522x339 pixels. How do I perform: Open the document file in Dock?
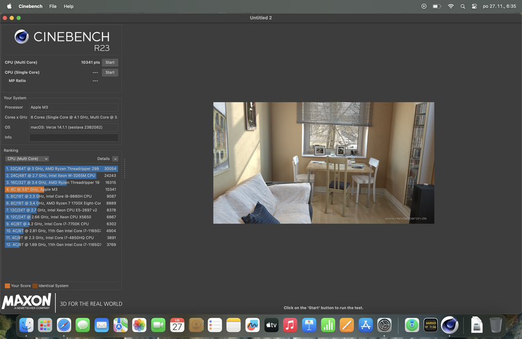(x=477, y=325)
